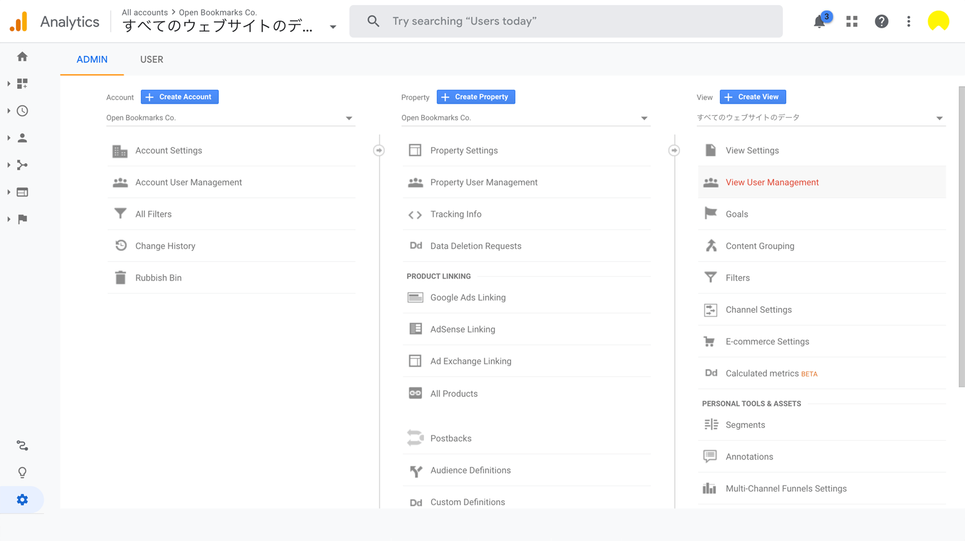Open the Acquisition branching icon in the sidebar

point(23,165)
